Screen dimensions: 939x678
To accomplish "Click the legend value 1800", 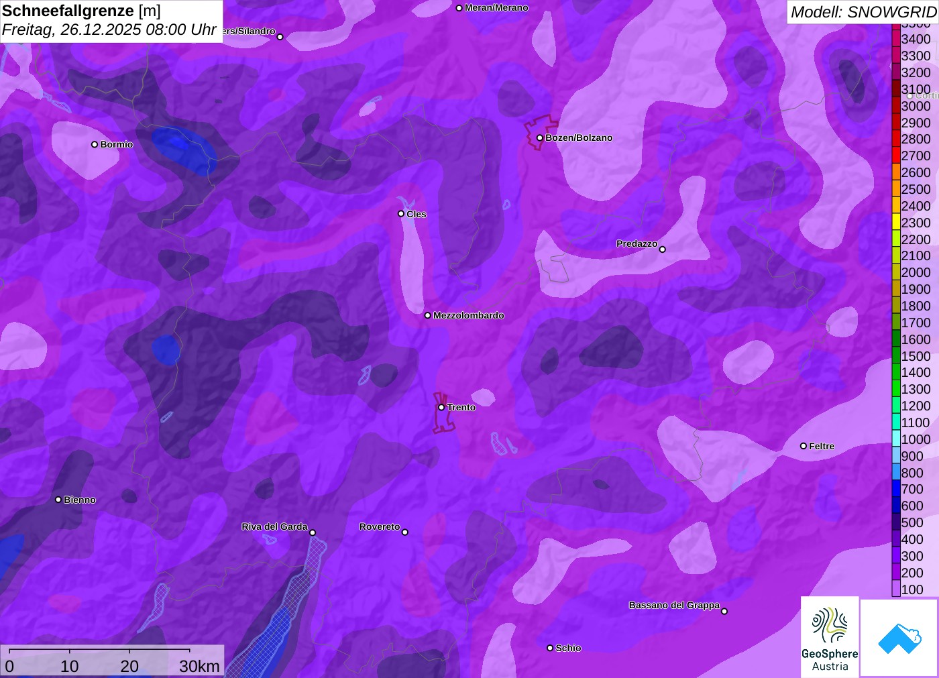I will (916, 306).
